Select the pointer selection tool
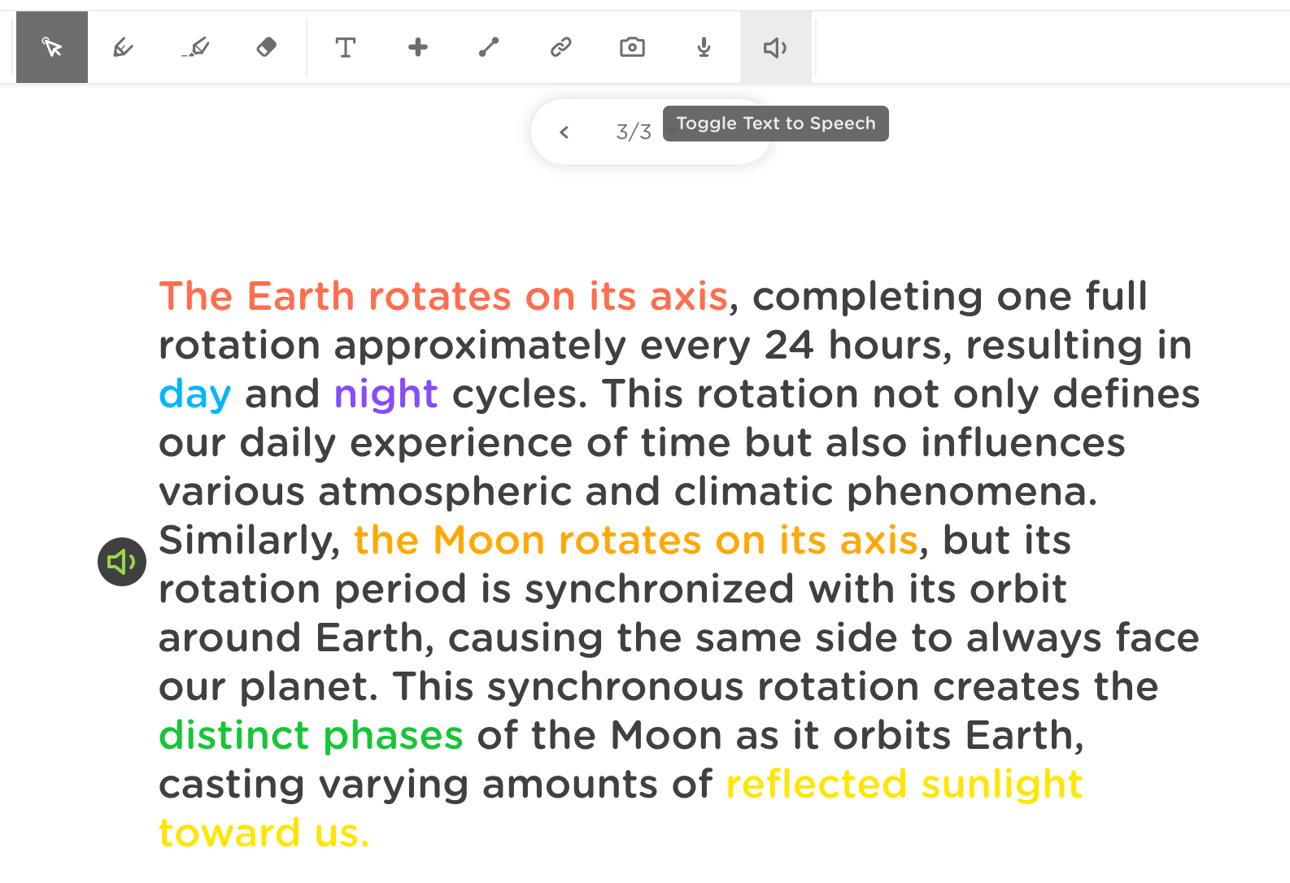 [52, 47]
